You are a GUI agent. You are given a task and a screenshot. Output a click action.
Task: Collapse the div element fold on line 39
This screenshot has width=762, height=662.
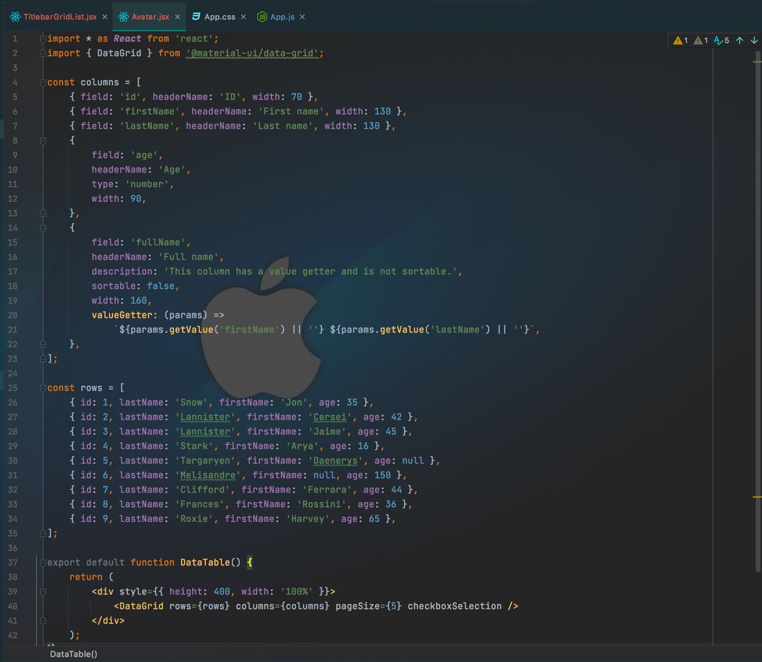pyautogui.click(x=43, y=592)
